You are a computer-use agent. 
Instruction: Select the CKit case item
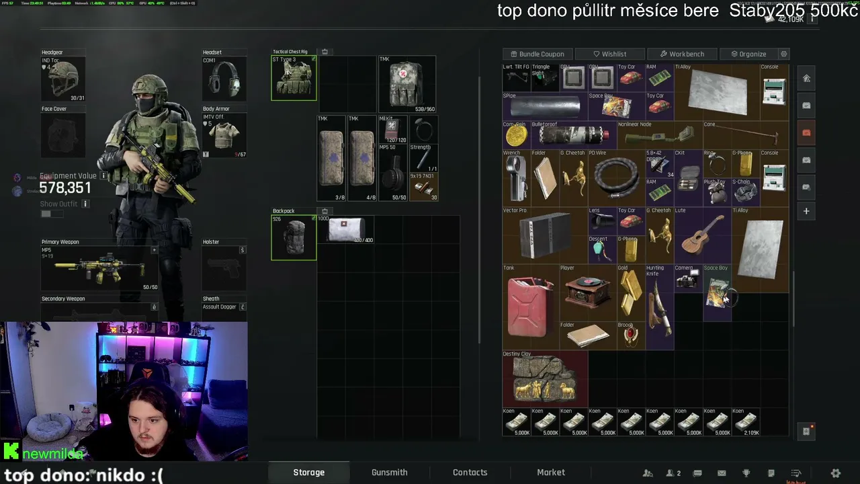pos(688,178)
